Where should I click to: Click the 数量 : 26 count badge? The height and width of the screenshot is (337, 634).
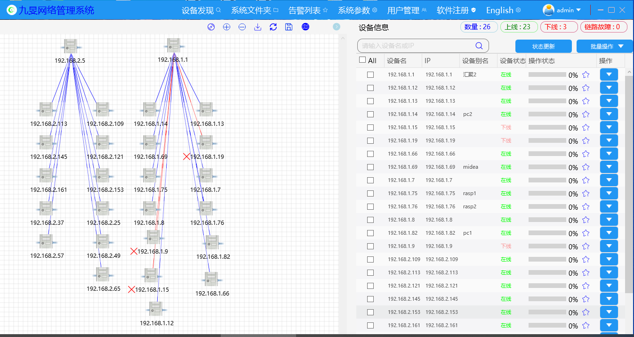pyautogui.click(x=479, y=27)
